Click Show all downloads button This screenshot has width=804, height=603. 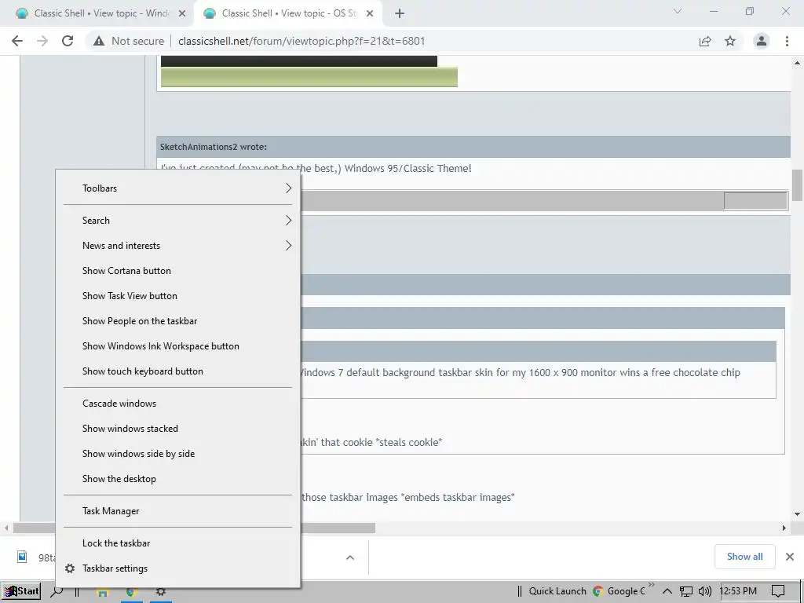pyautogui.click(x=744, y=557)
